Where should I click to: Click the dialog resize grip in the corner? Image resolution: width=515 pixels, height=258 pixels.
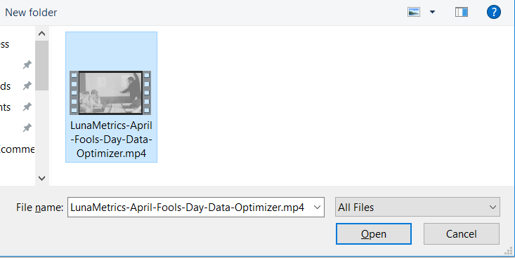(x=509, y=251)
